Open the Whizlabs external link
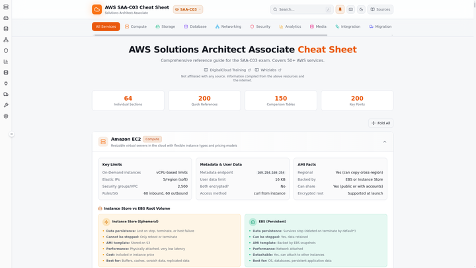Image resolution: width=476 pixels, height=268 pixels. pos(268,70)
